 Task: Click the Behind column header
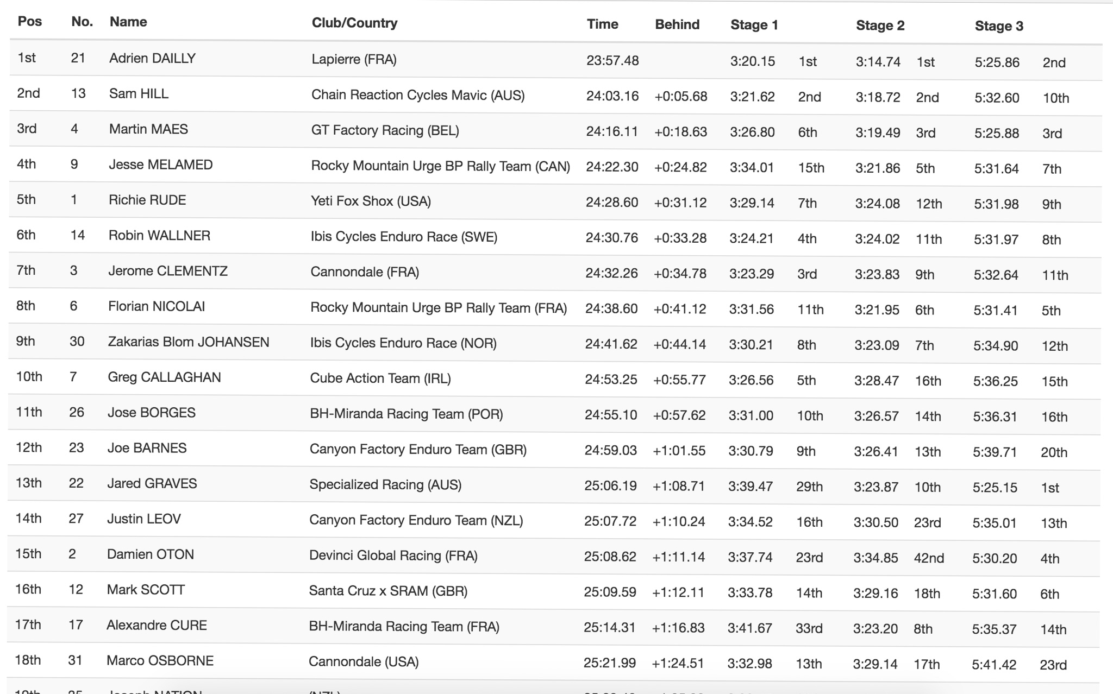(x=677, y=24)
